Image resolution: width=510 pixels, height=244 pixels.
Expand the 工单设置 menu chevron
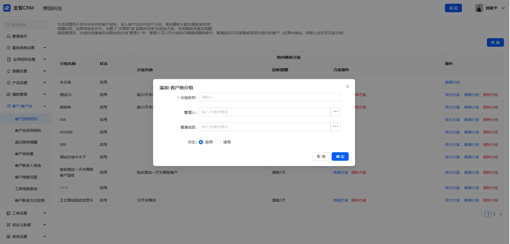pyautogui.click(x=45, y=213)
